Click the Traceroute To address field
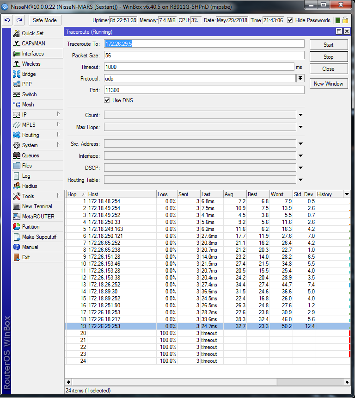This screenshot has width=355, height=398. (204, 44)
